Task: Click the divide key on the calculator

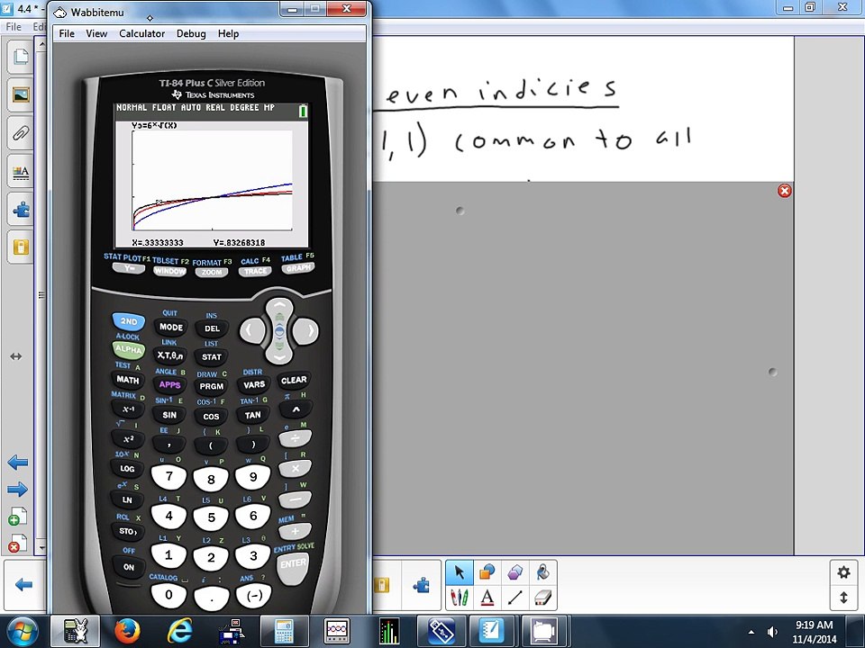Action: [x=296, y=439]
